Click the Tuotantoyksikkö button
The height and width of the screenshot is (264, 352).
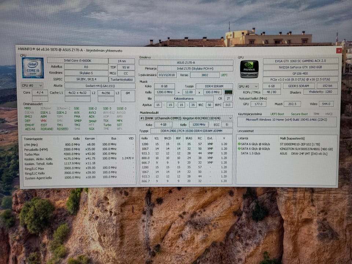point(122,80)
